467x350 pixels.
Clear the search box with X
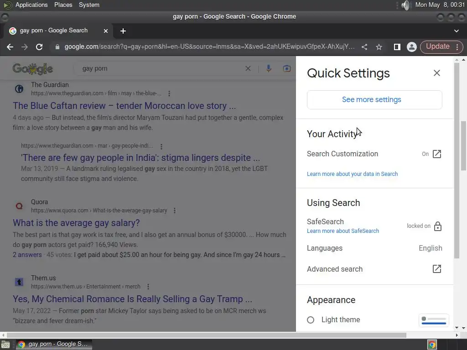pyautogui.click(x=248, y=68)
